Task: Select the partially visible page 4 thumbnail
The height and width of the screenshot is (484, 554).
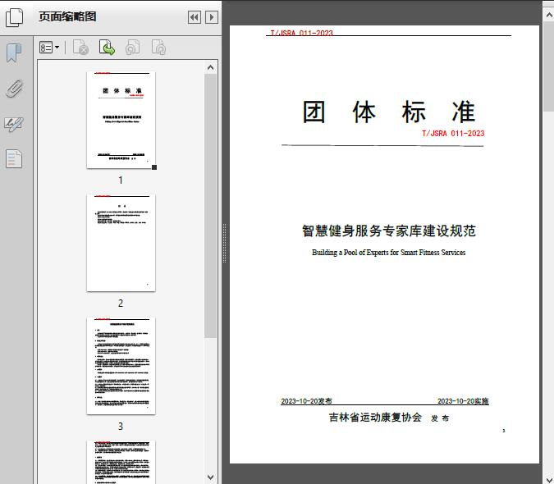Action: tap(121, 462)
